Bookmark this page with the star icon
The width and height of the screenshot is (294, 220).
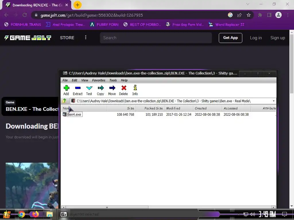click(249, 15)
